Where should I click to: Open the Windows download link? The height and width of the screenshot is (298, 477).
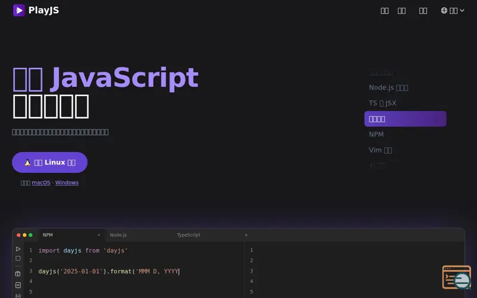[67, 182]
